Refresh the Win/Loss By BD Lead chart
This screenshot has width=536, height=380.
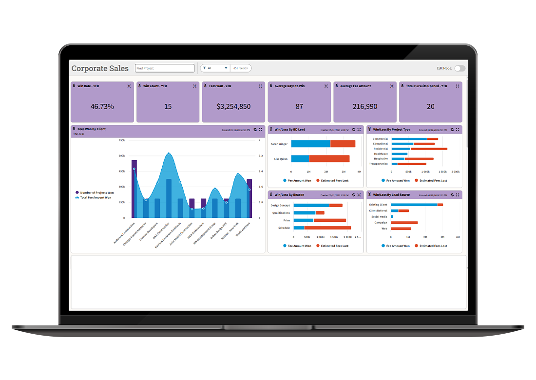point(353,130)
